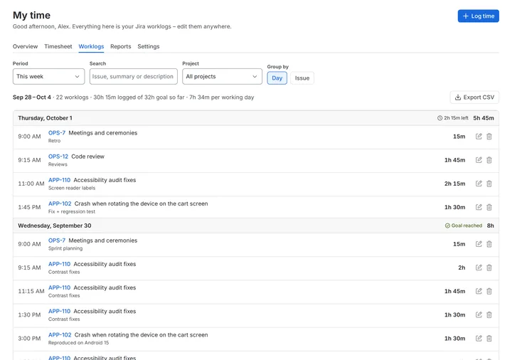The image size is (512, 360).
Task: Click the My time page heading
Action: pos(32,16)
